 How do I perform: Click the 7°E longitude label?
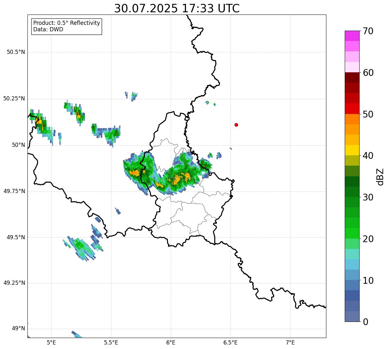coord(290,343)
